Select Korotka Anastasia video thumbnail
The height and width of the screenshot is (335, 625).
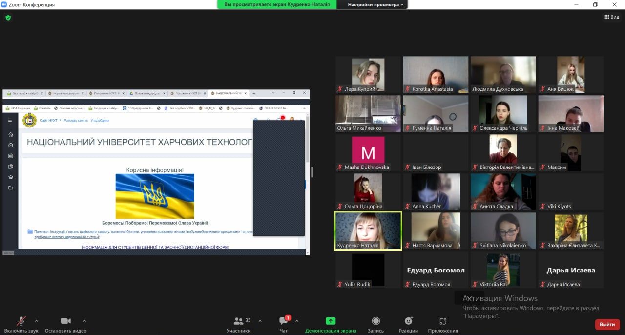(436, 75)
